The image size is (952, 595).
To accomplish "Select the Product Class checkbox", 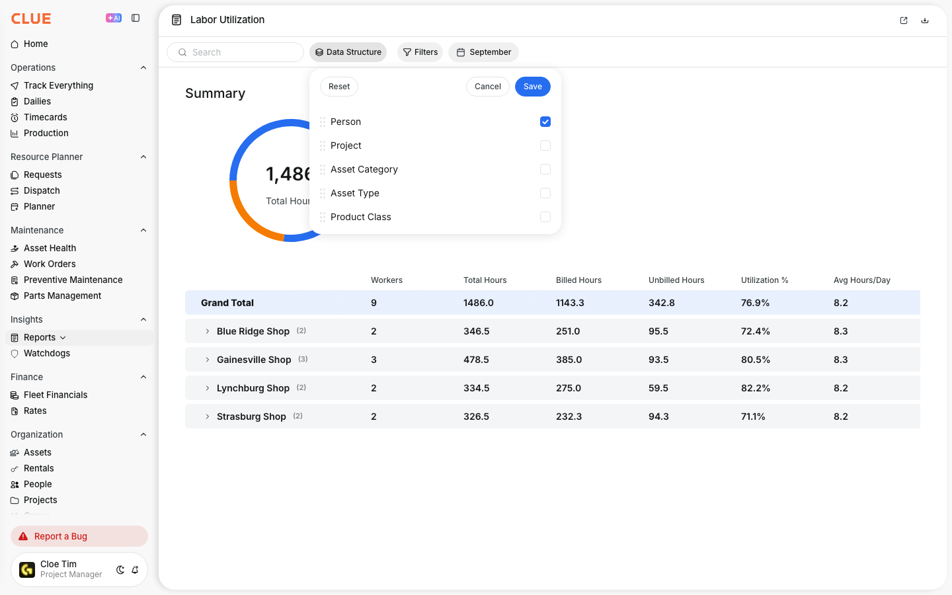I will click(545, 217).
